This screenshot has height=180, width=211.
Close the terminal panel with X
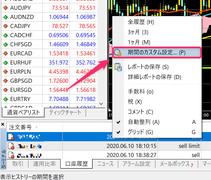(3, 124)
